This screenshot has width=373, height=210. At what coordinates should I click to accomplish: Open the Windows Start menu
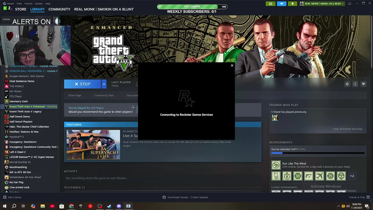coord(5,206)
